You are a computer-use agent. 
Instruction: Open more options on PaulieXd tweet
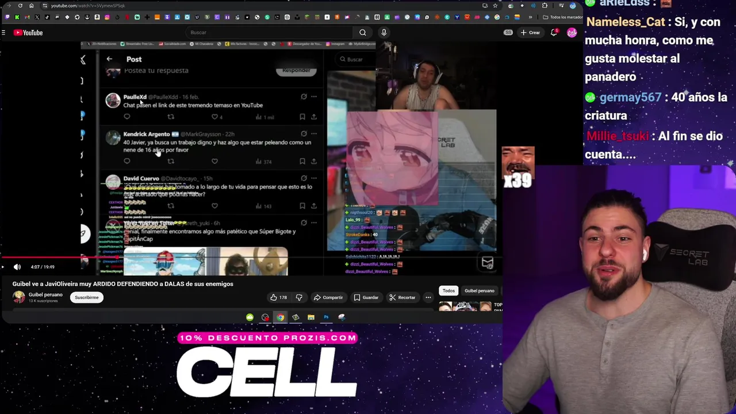pyautogui.click(x=314, y=97)
